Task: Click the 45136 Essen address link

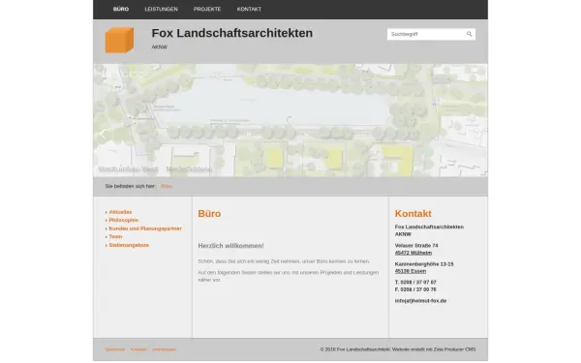Action: [411, 271]
